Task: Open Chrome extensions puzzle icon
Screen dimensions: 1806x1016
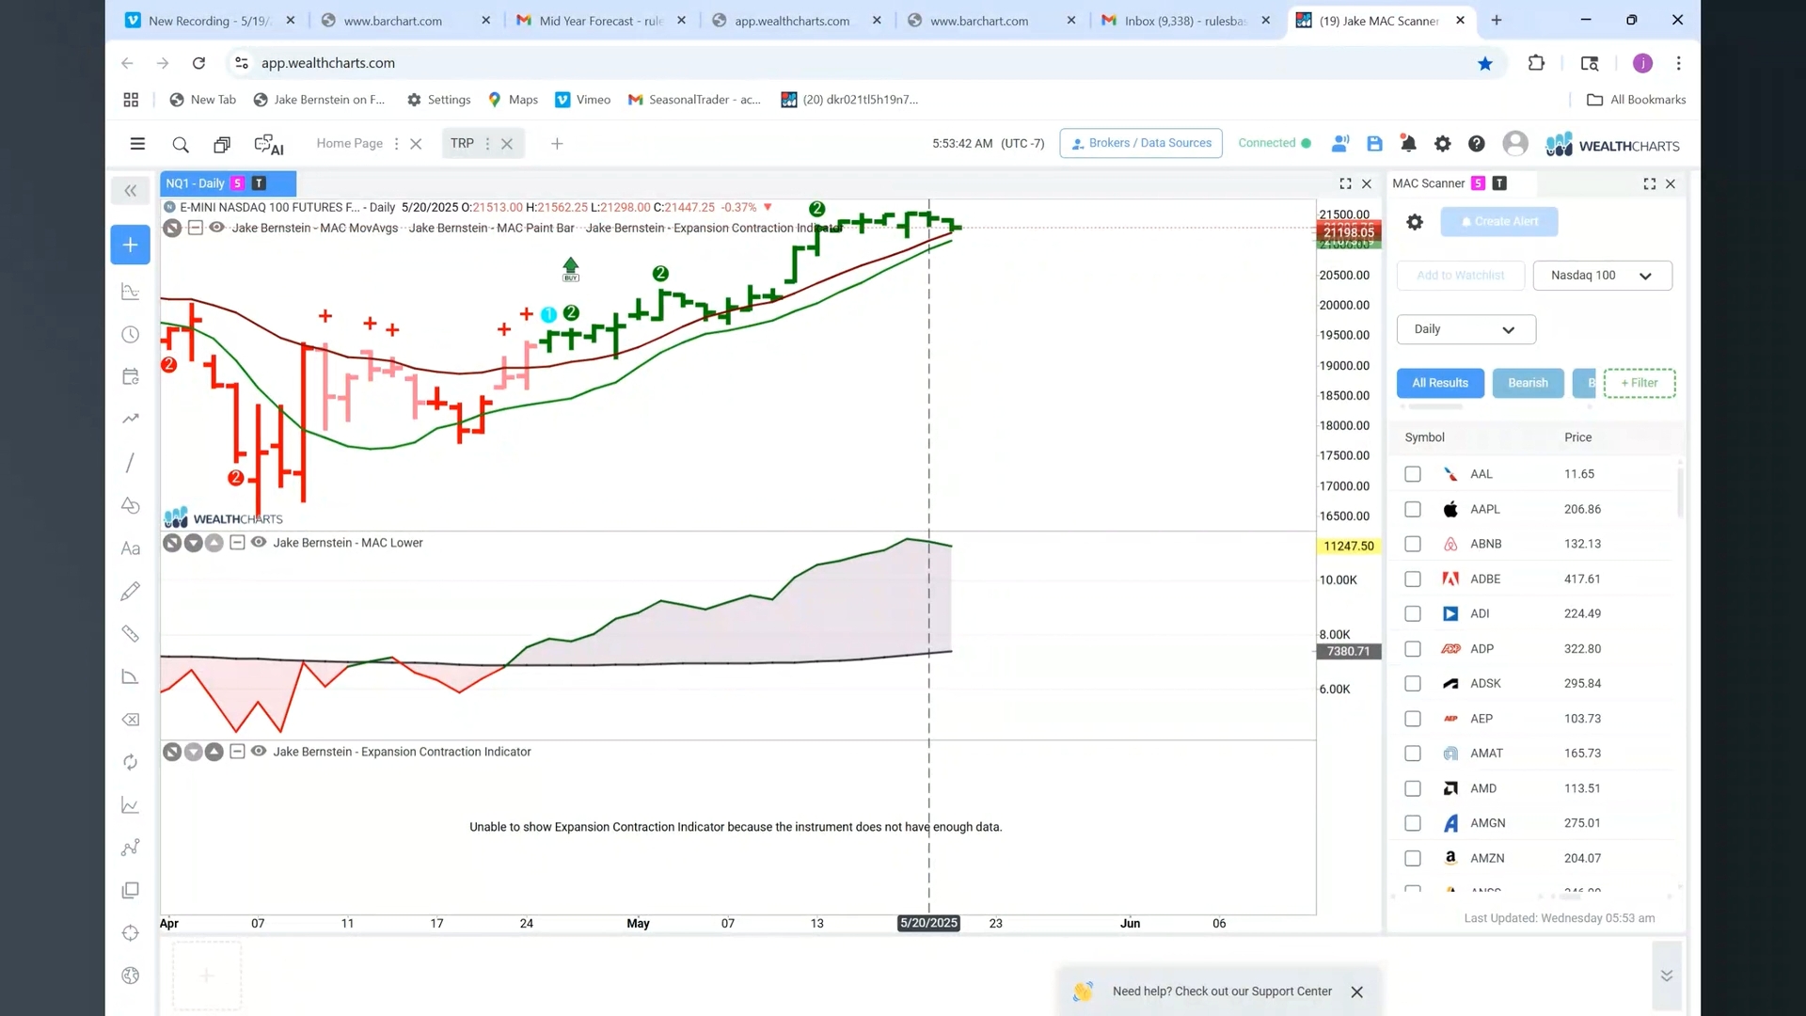Action: point(1536,63)
